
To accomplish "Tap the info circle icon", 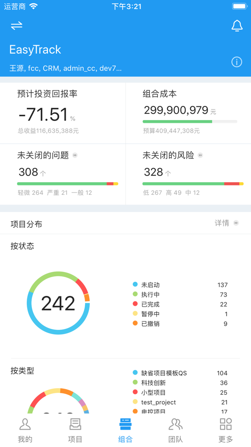I will click(x=237, y=62).
